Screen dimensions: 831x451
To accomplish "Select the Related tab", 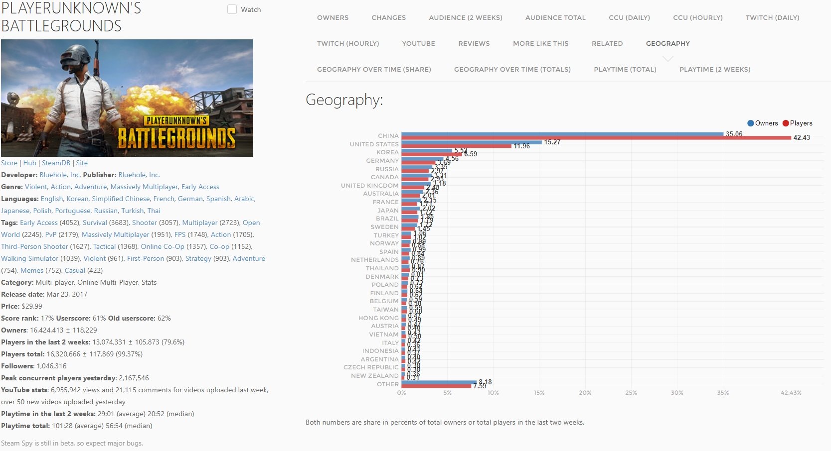I will (x=607, y=43).
